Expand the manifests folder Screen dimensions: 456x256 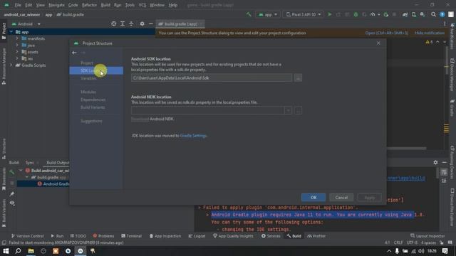coord(17,38)
